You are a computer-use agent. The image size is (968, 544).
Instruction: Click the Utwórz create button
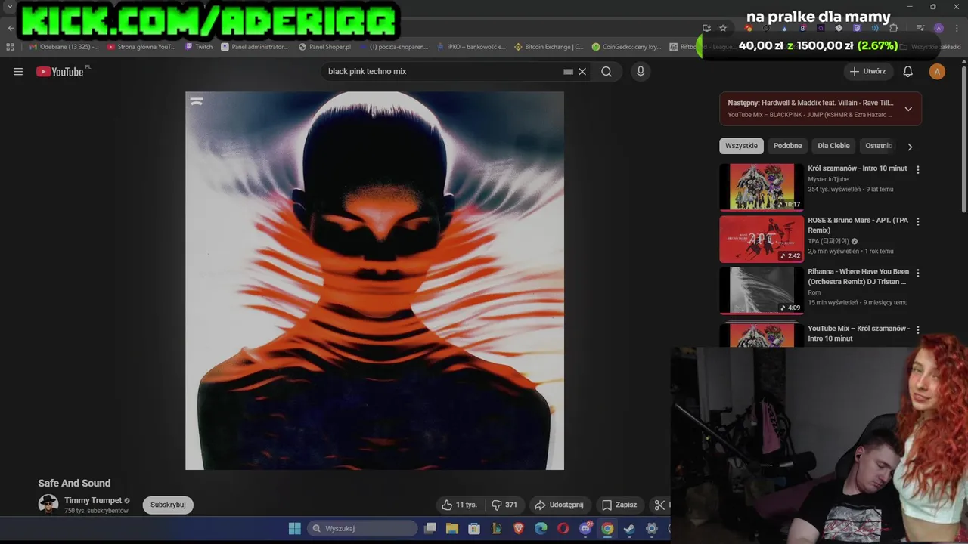(867, 72)
